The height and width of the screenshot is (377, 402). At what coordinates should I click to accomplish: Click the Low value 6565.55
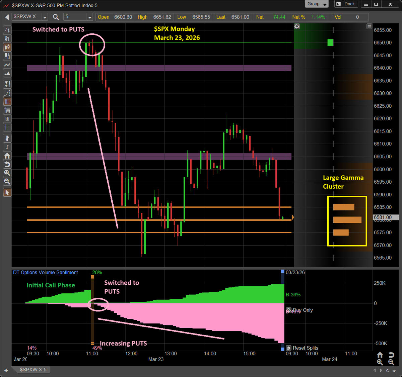pyautogui.click(x=201, y=17)
